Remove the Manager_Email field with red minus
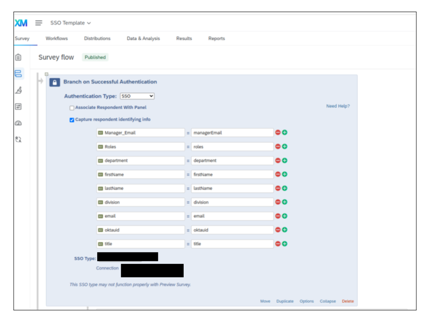Viewport: 430px width, 322px height. point(278,132)
